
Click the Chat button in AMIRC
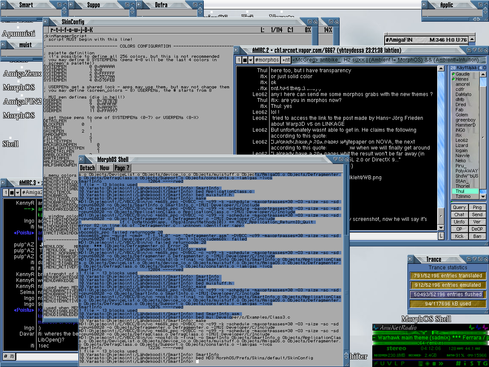(459, 215)
